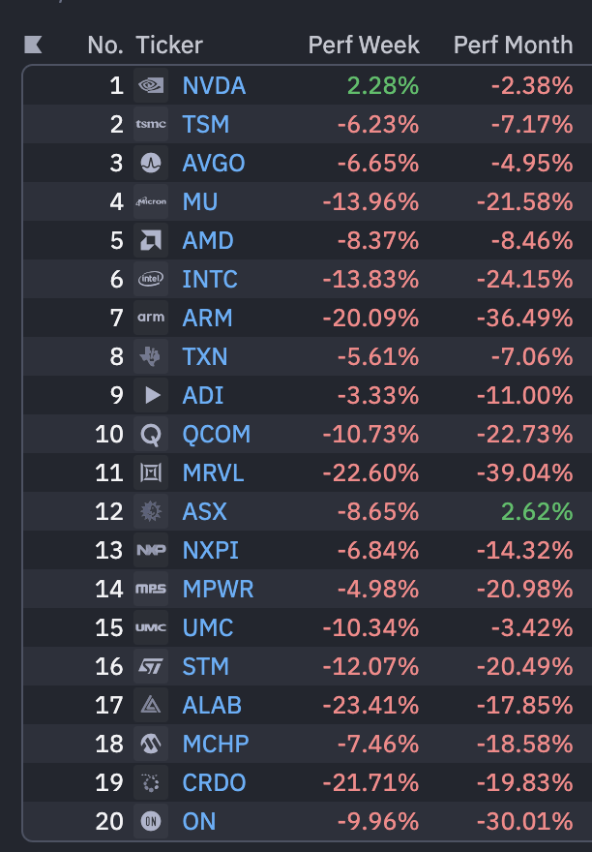Image resolution: width=592 pixels, height=852 pixels.
Task: Open the CRDO ticker link
Action: click(x=214, y=782)
